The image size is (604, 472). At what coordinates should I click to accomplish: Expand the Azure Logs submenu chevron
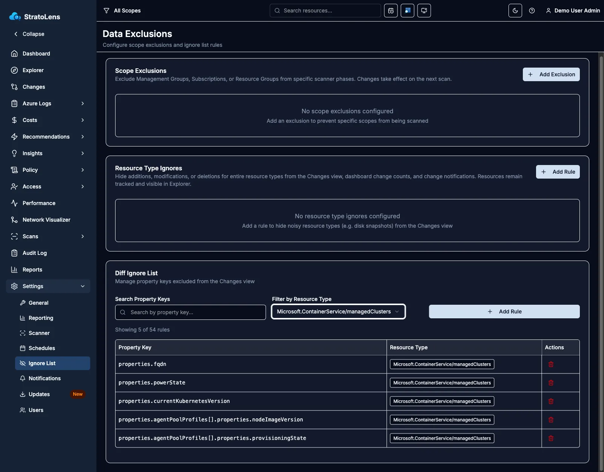pos(83,103)
